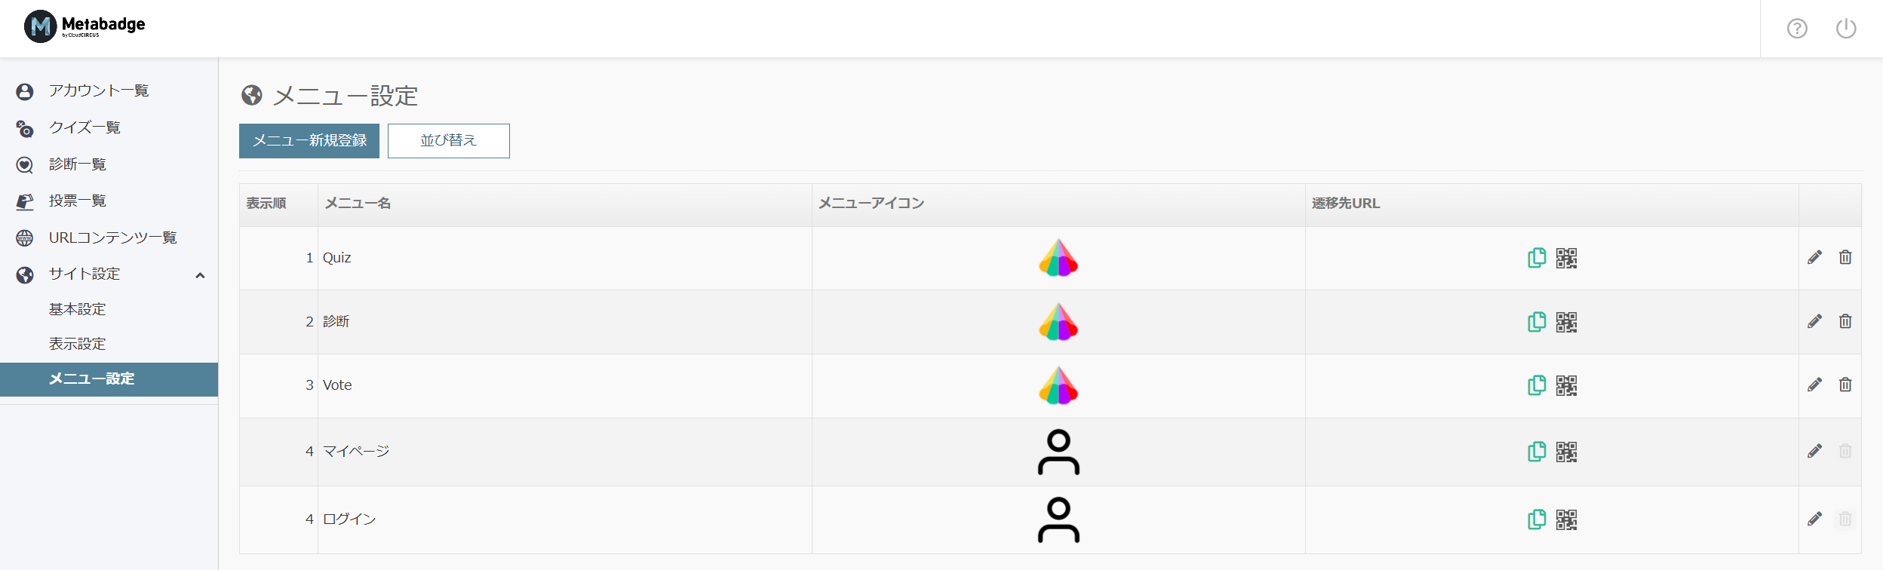The width and height of the screenshot is (1883, 570).
Task: Click the globe icon beside URLコンテンツ一覧
Action: point(25,237)
